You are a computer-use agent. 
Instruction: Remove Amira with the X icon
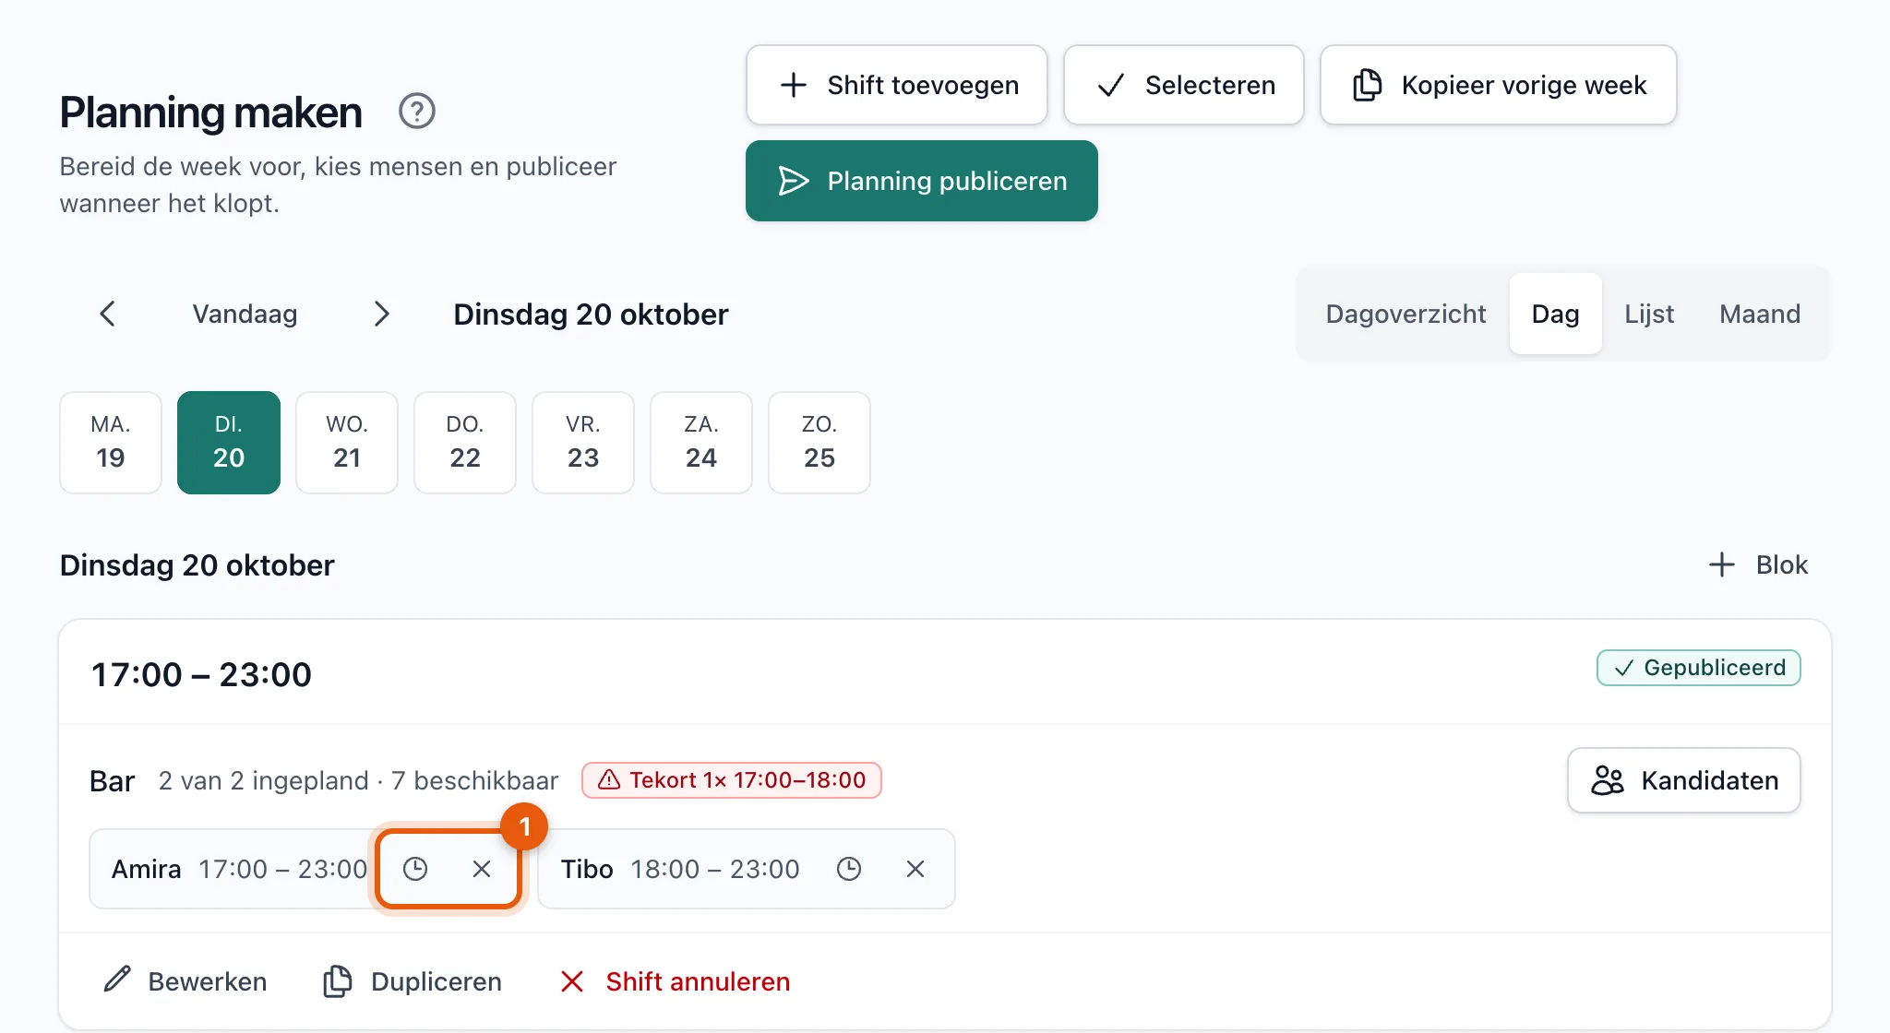click(482, 869)
